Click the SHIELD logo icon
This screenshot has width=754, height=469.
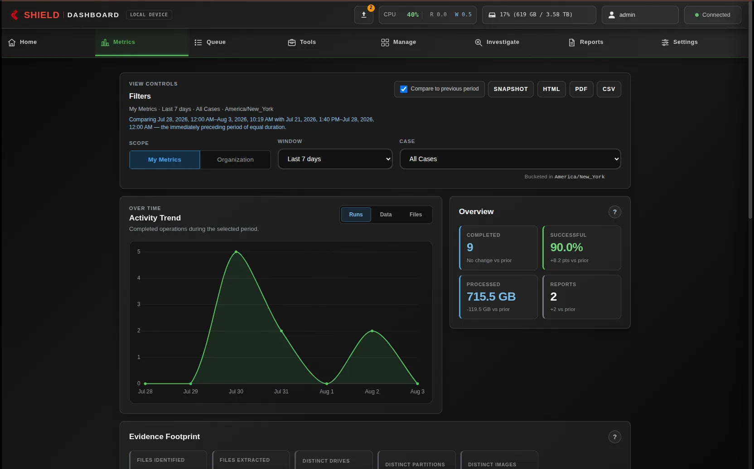(x=14, y=15)
